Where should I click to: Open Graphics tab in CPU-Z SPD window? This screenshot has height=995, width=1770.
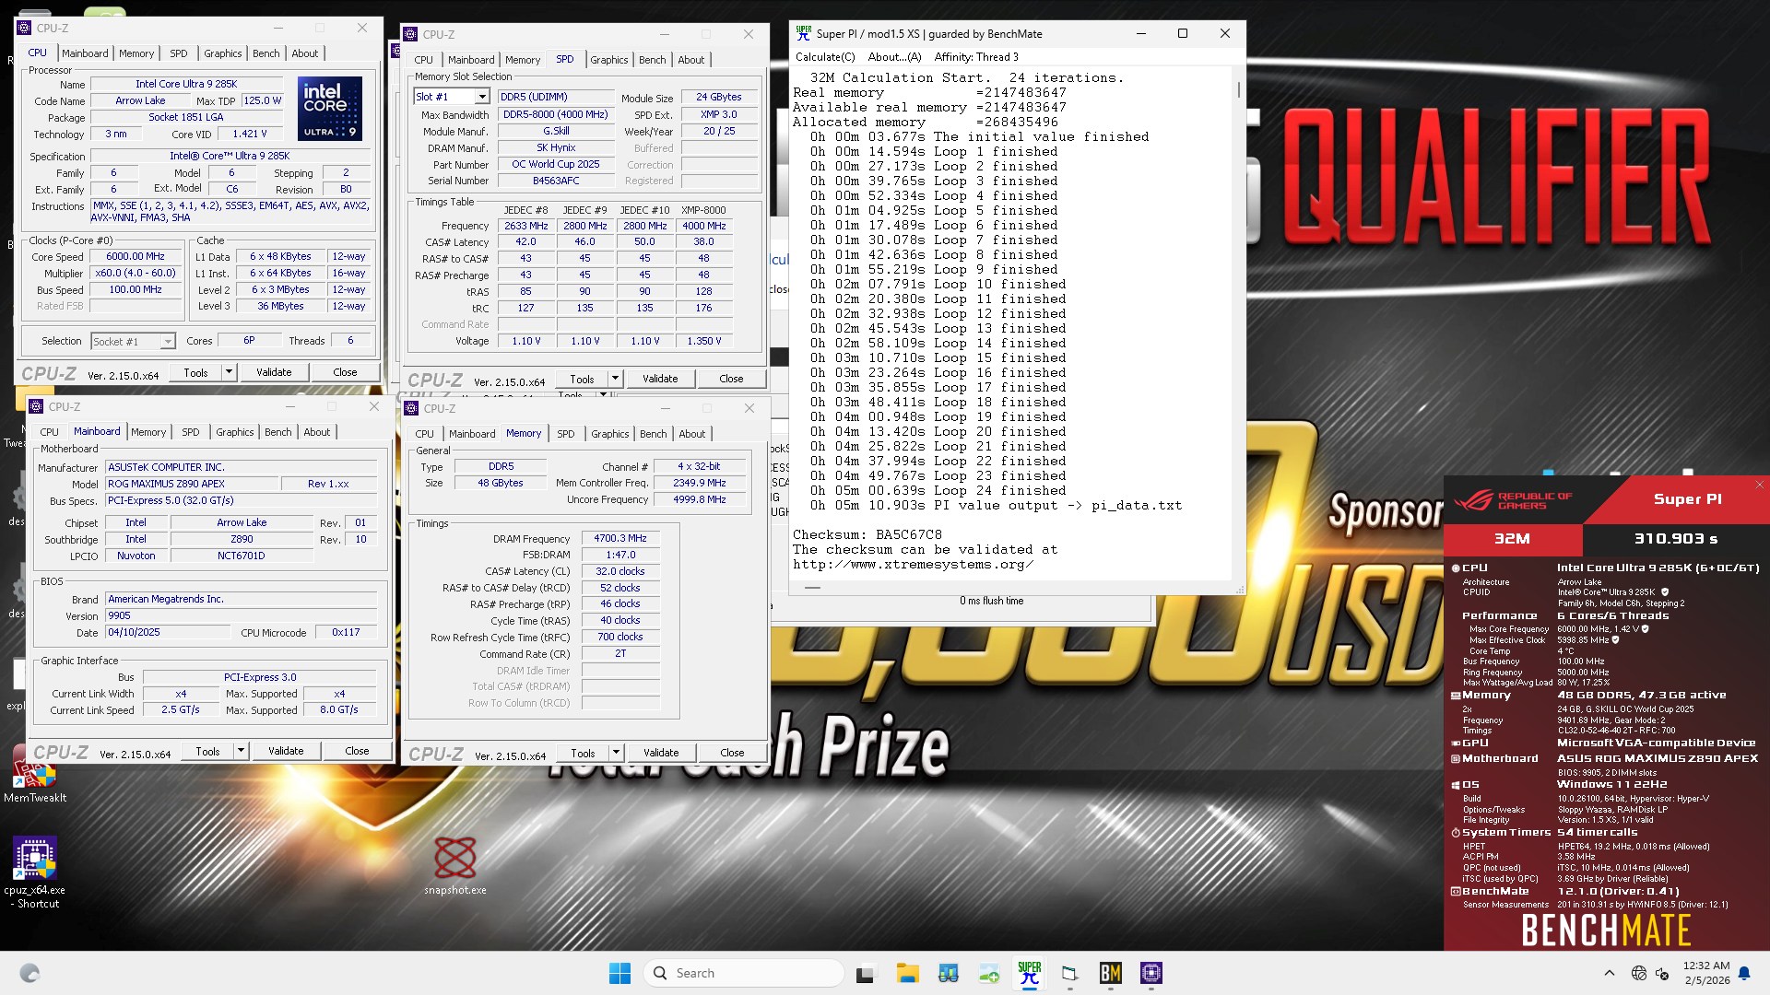tap(609, 60)
